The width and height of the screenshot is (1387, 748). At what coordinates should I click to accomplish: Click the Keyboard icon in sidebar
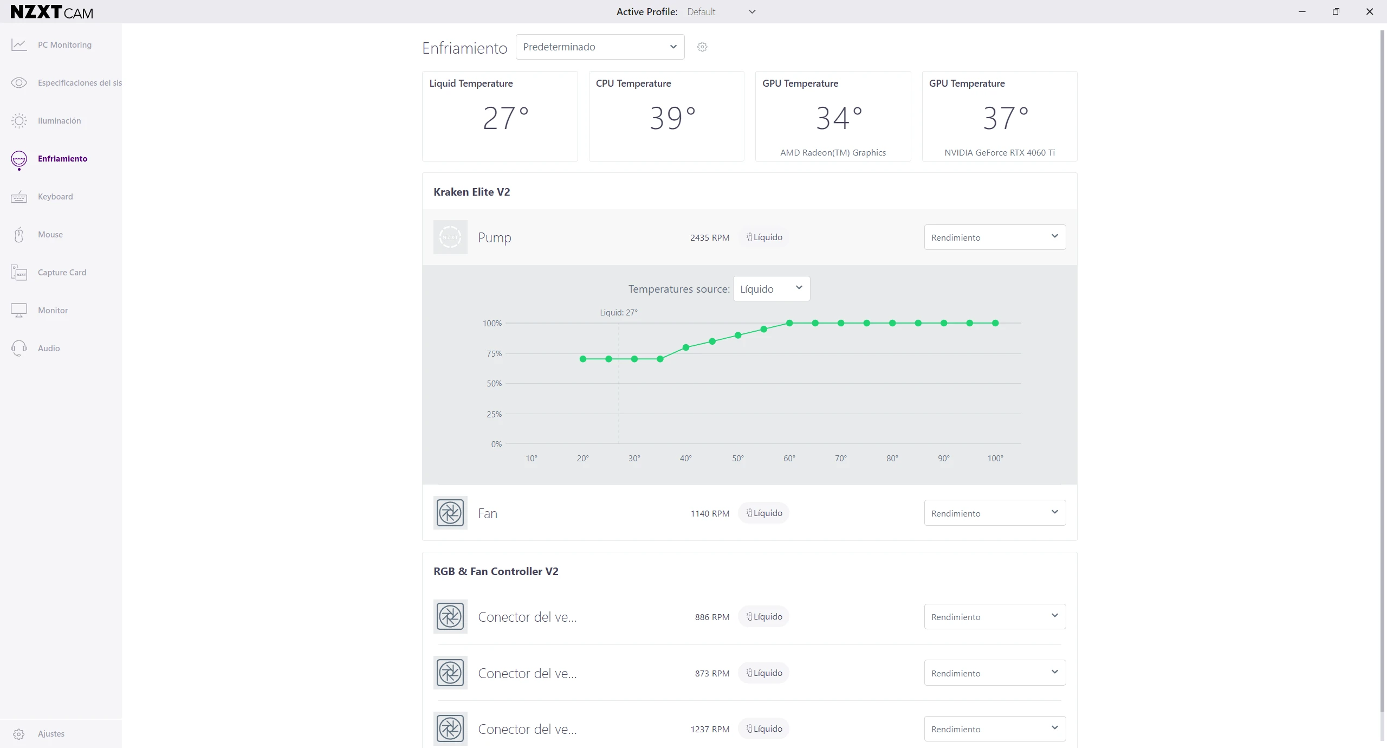click(19, 197)
